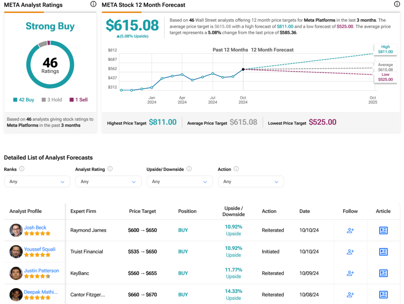The height and width of the screenshot is (304, 404).
Task: Open Josh Beck analyst profile link
Action: [35, 227]
